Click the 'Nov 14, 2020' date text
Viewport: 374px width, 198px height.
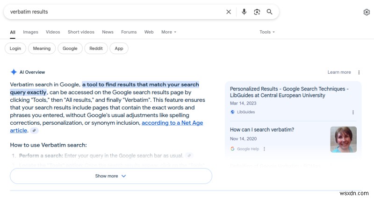pos(243,139)
